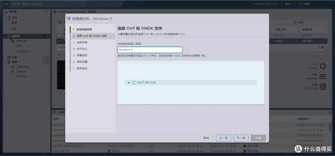Go to step 1 选择创建类型
This screenshot has height=156, width=335.
[x=84, y=29]
